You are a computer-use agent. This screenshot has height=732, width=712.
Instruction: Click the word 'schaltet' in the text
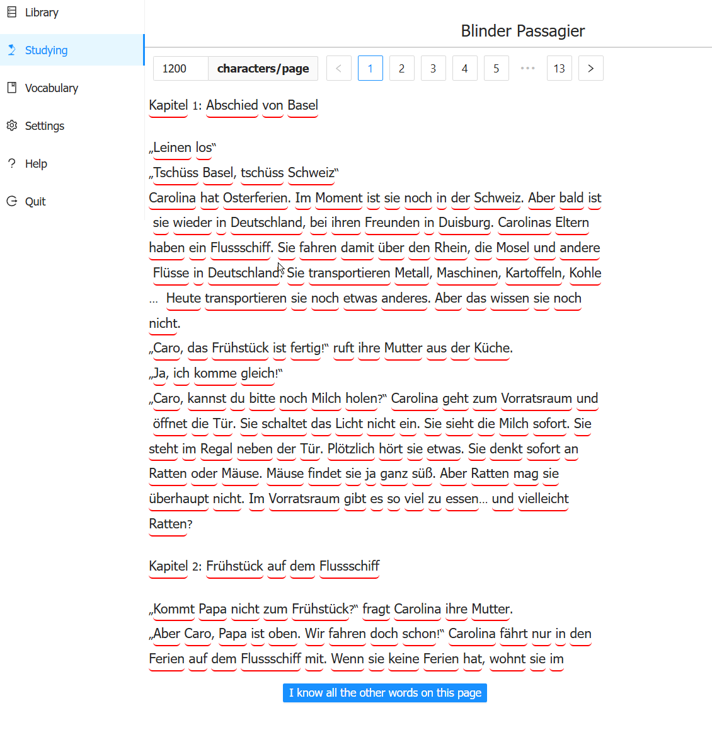pos(284,424)
